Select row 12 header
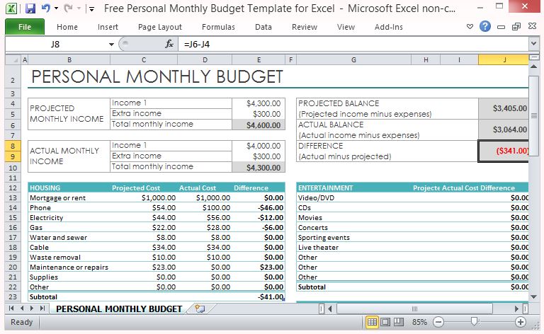 point(13,188)
